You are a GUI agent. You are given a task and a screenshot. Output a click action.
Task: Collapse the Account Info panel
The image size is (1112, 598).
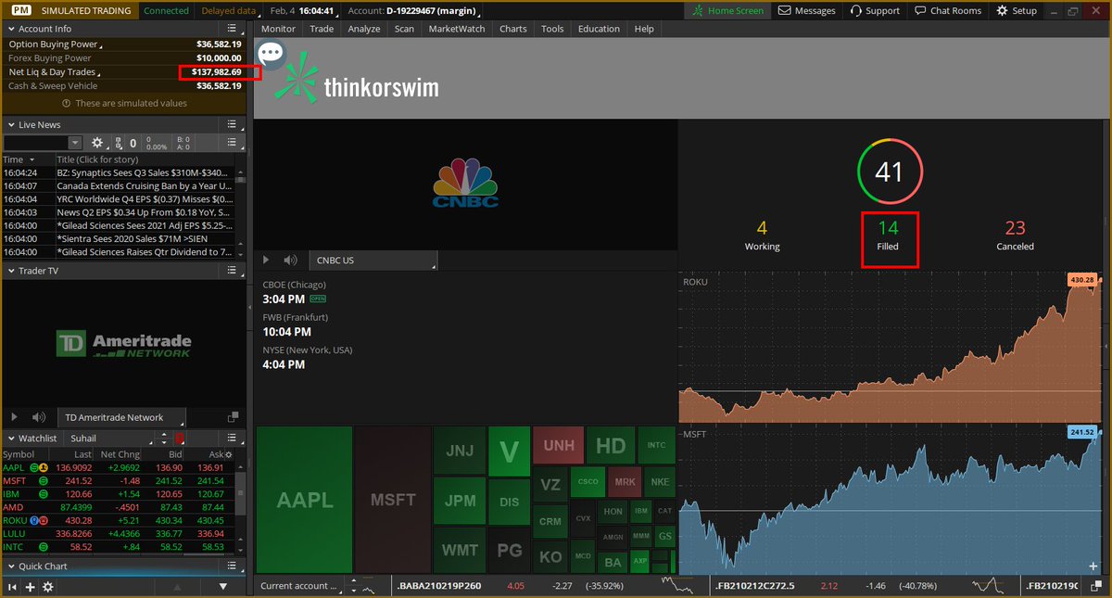10,29
